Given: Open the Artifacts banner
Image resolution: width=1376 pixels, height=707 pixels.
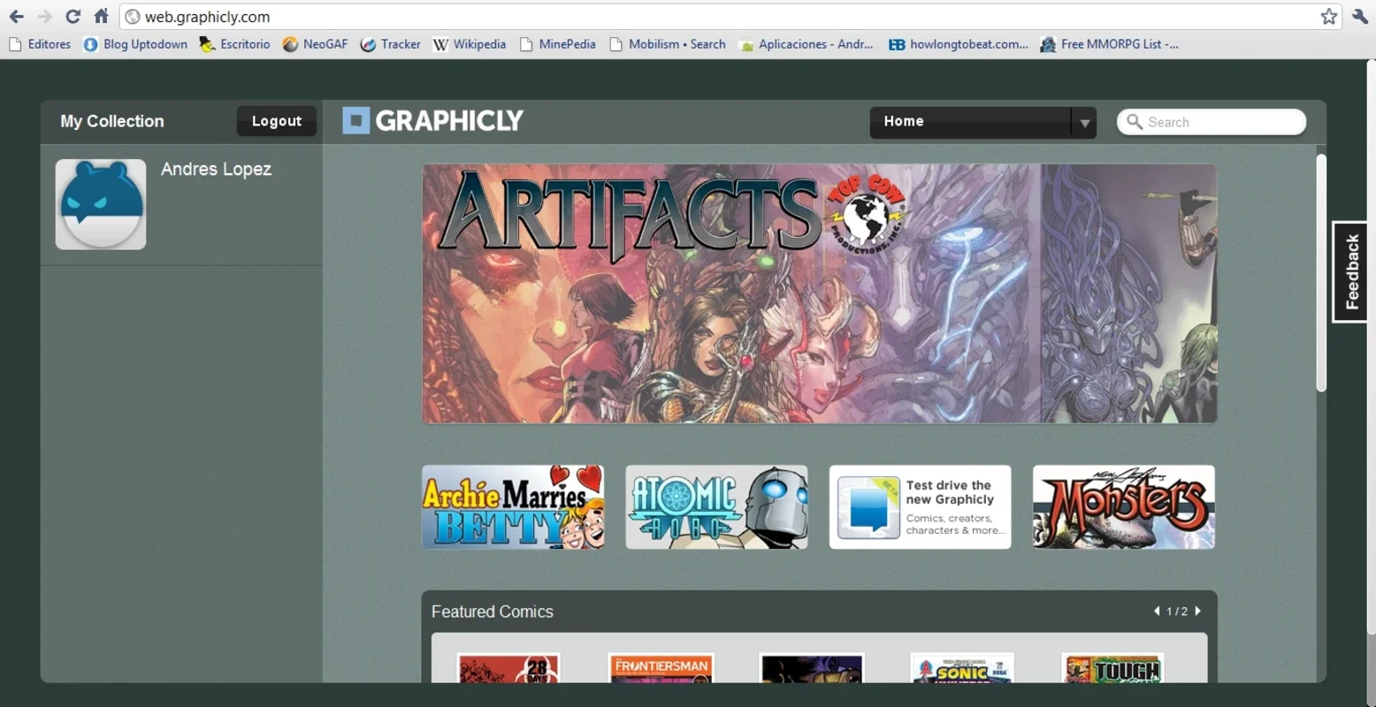Looking at the screenshot, I should coord(820,293).
